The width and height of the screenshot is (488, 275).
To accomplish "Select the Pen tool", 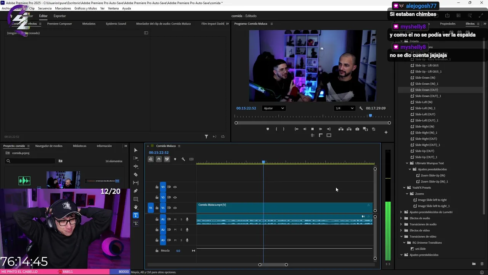I will [x=136, y=191].
